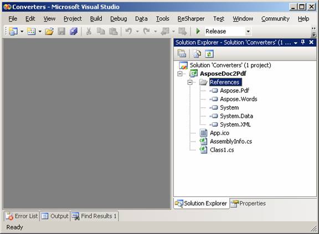Open the Data menu
Image resolution: width=319 pixels, height=234 pixels.
141,19
